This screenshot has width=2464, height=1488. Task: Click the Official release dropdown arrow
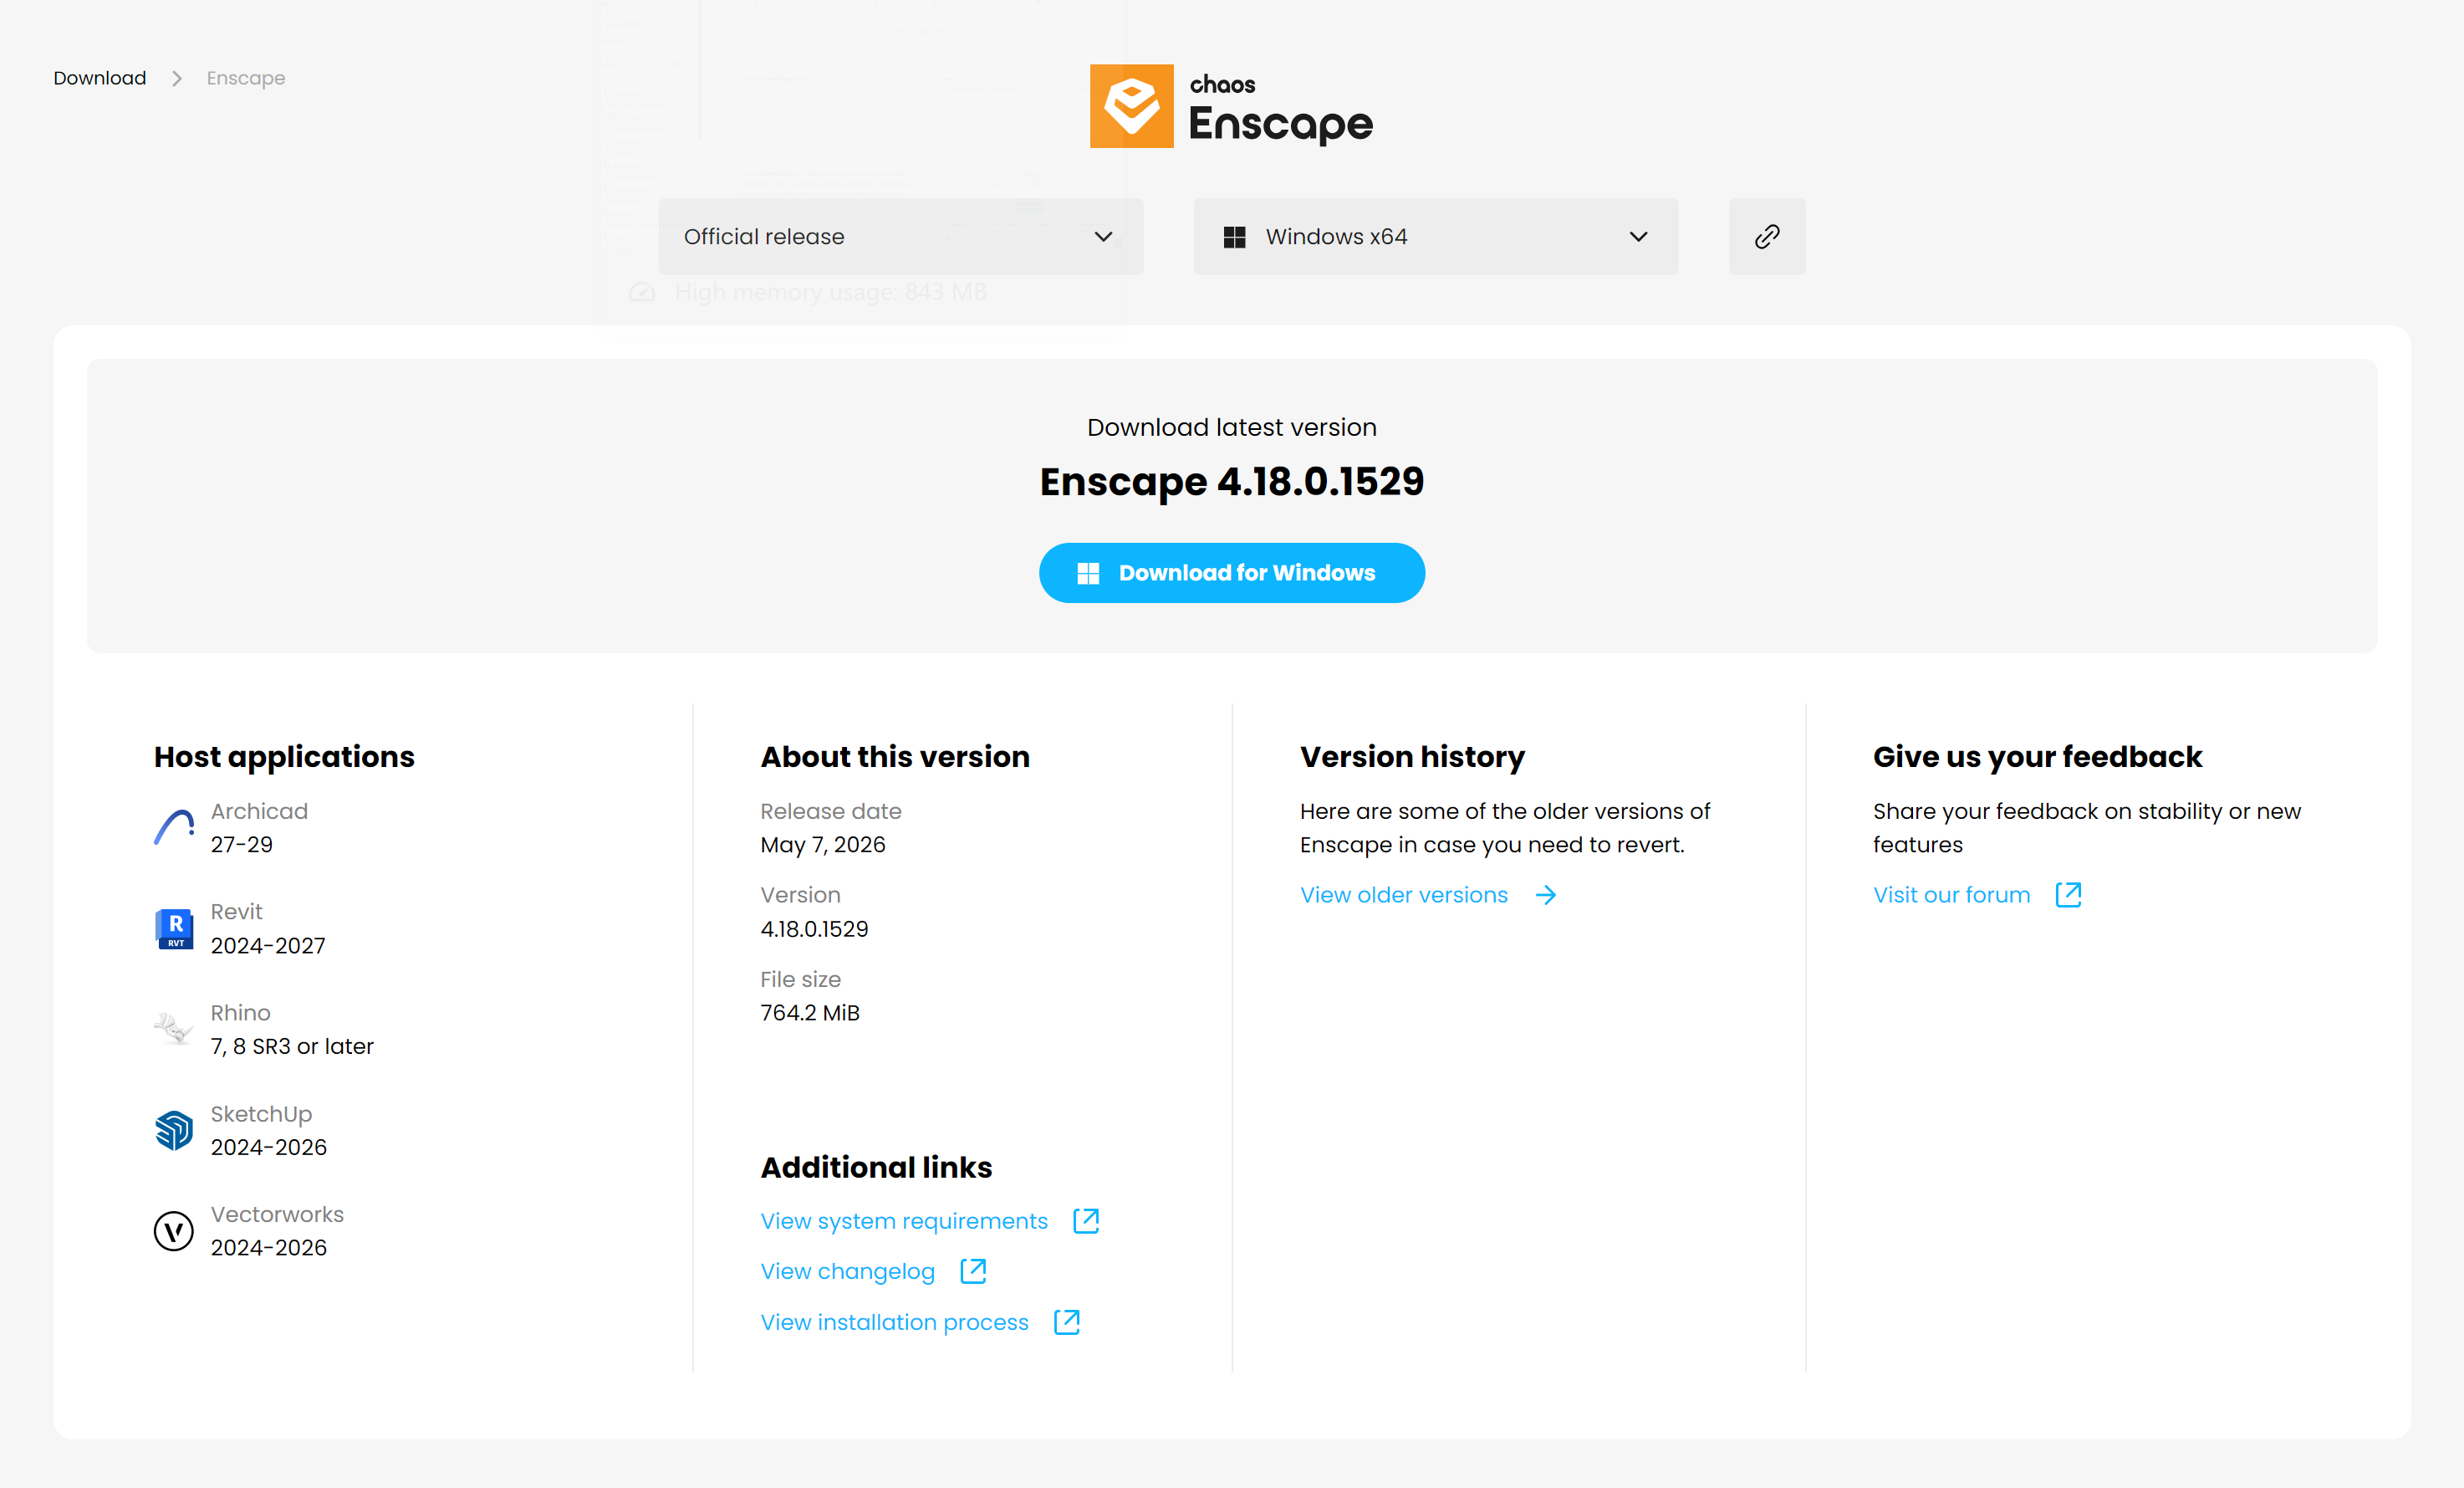point(1104,238)
